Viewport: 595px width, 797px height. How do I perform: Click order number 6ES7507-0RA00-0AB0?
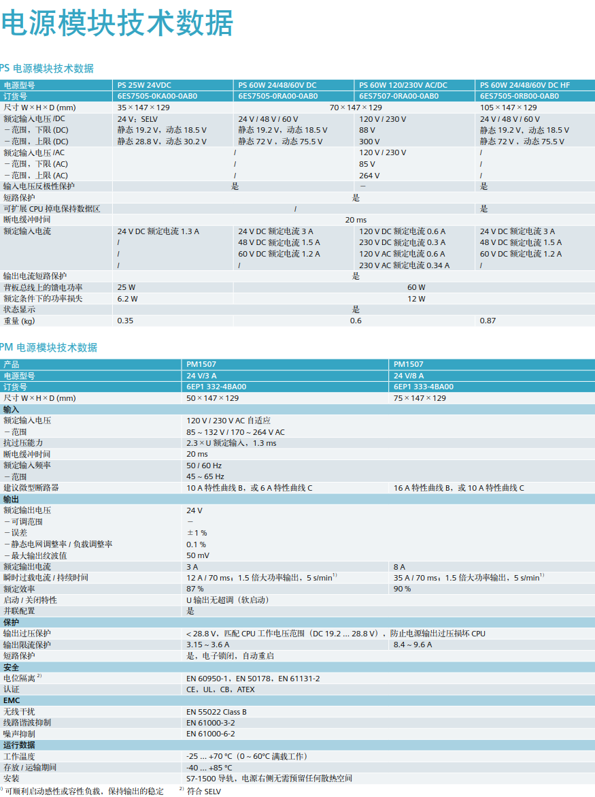[399, 96]
